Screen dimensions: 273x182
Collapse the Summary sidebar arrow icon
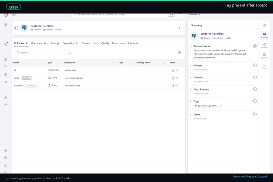[264, 25]
